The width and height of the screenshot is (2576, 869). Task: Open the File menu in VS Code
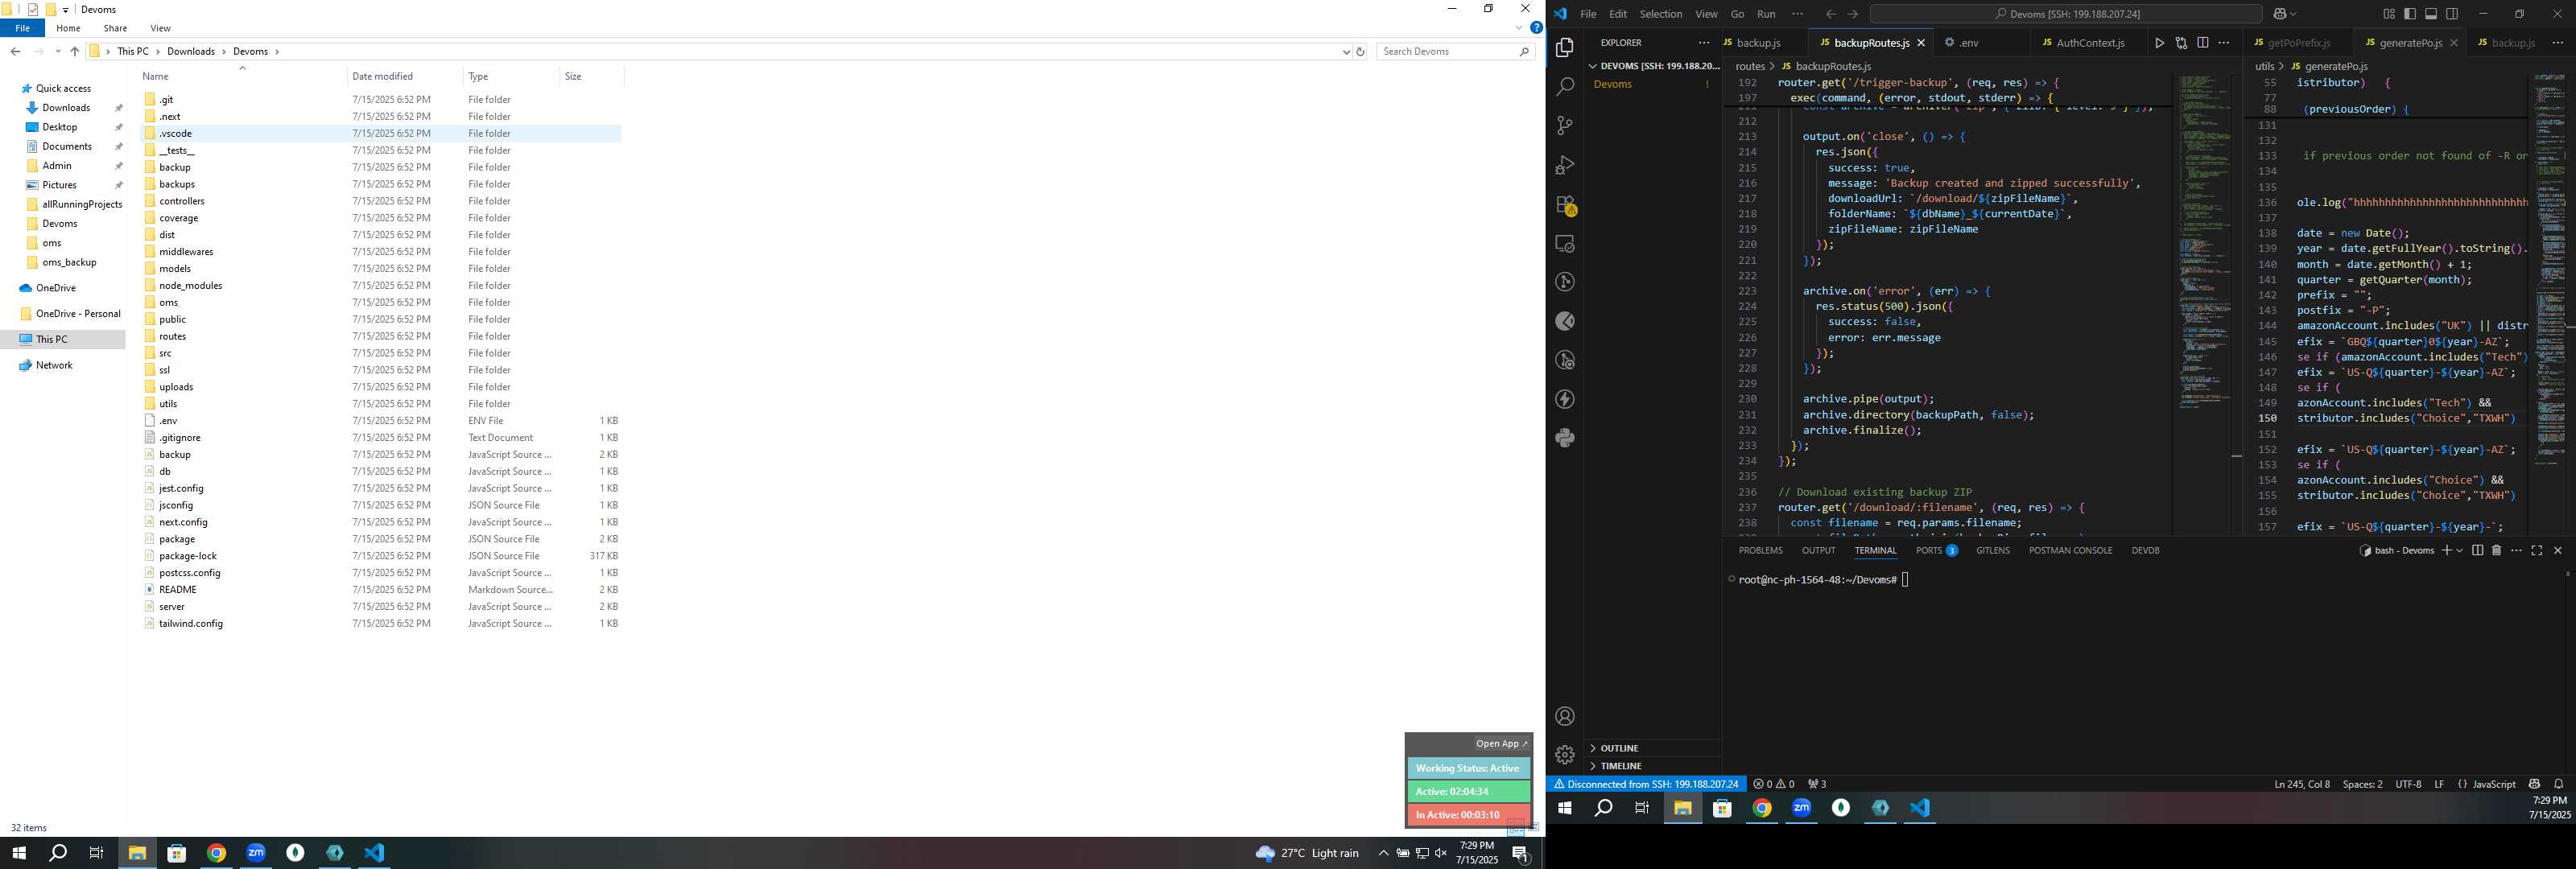[x=1588, y=14]
